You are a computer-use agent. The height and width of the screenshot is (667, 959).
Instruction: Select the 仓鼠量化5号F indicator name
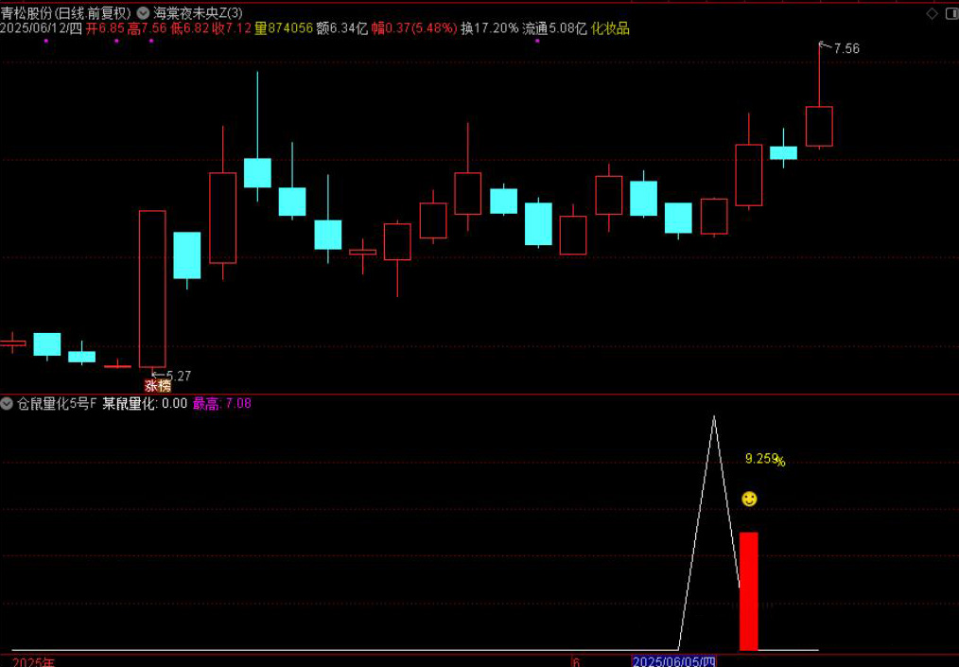click(x=57, y=404)
